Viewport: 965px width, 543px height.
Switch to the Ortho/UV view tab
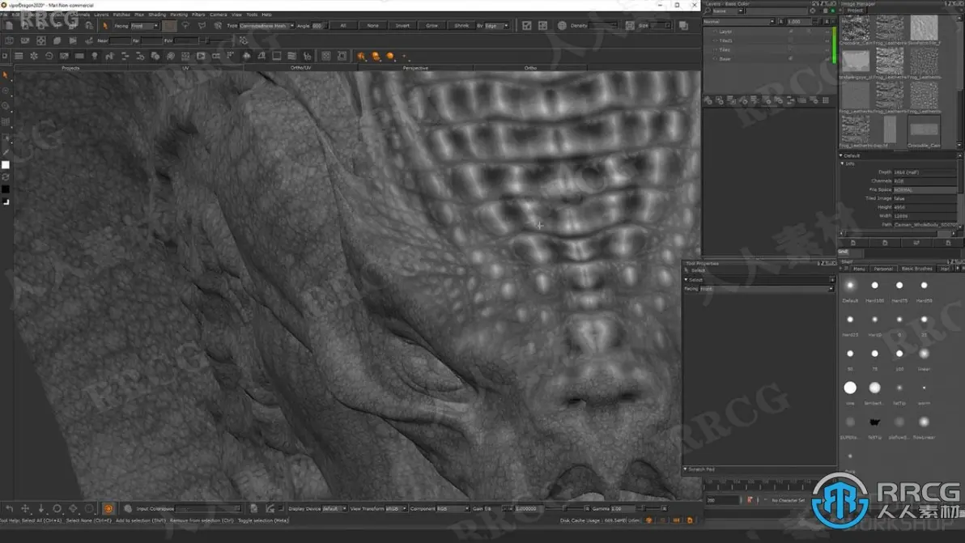click(300, 68)
